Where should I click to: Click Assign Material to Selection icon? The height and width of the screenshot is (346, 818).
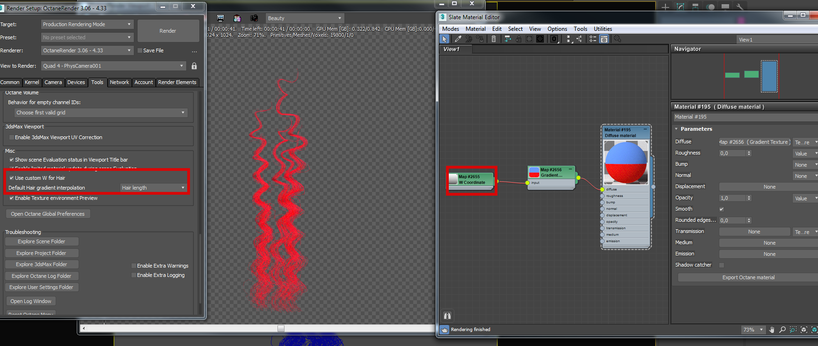click(x=480, y=39)
